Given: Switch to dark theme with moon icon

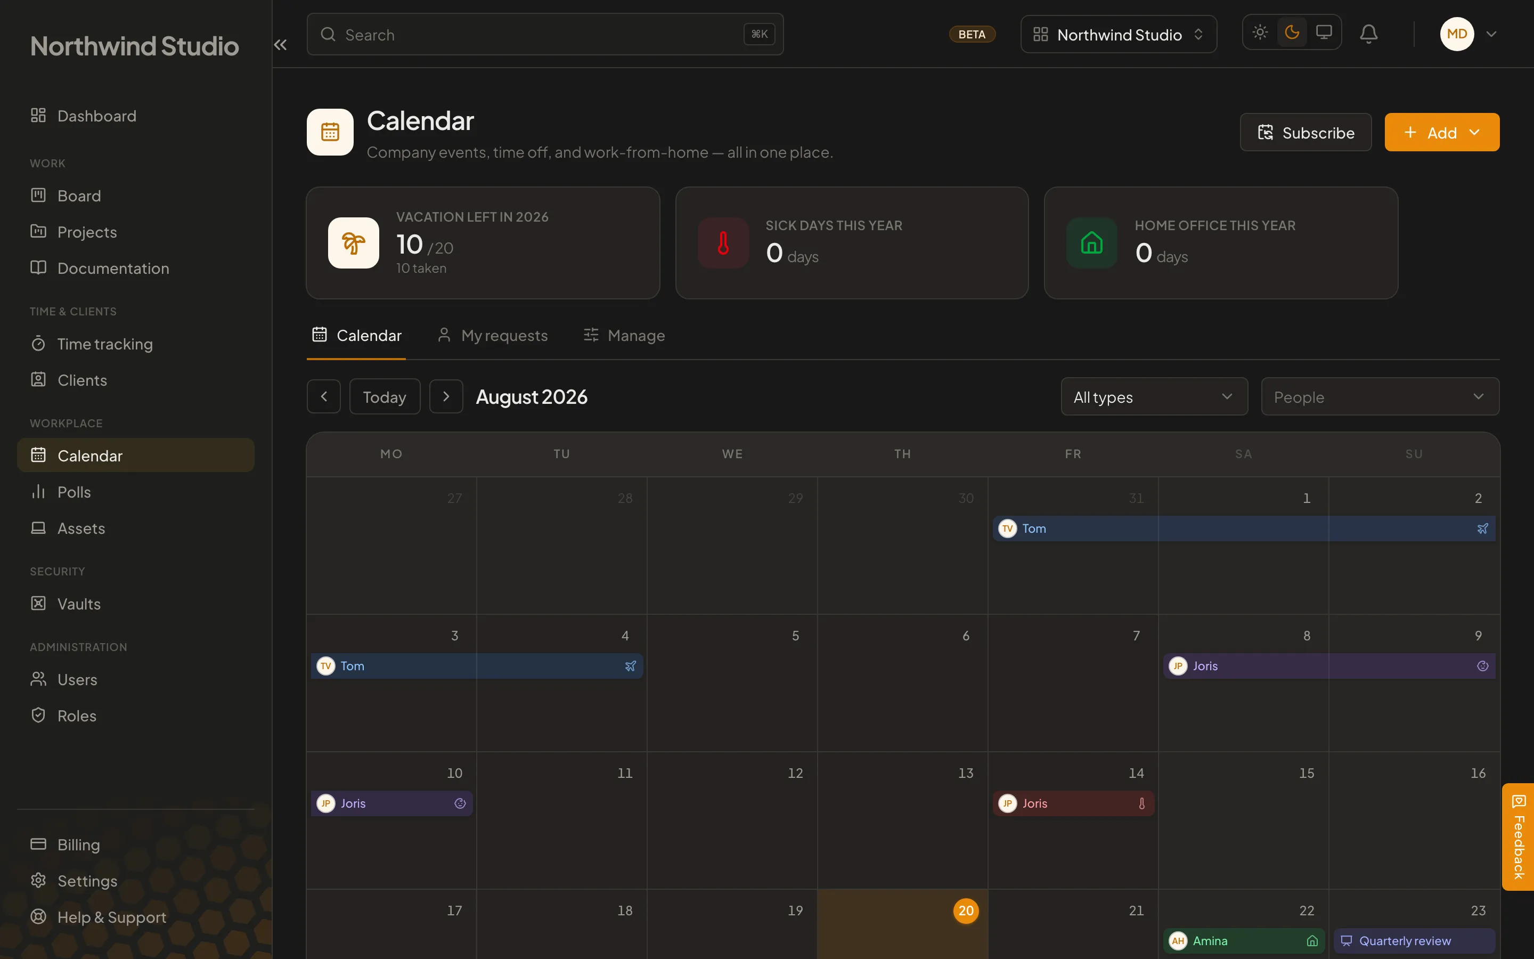Looking at the screenshot, I should (1292, 32).
